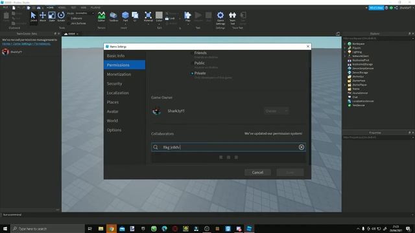Viewport: 415px width, 233px height.
Task: Select Workspace in Explorer
Action: pos(359,44)
